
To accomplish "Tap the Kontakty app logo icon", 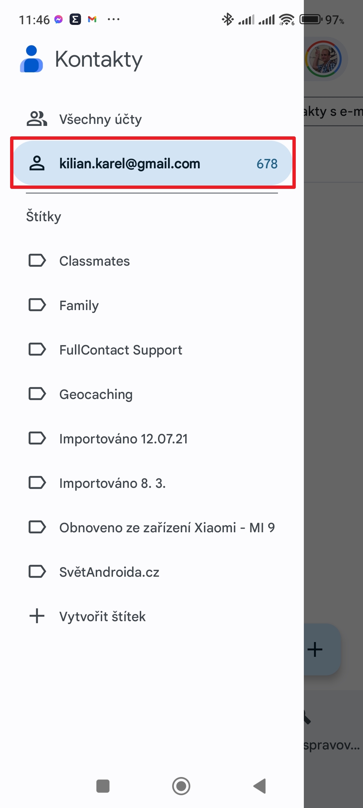I will 31,59.
